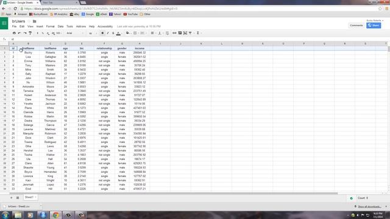Click the horizontal scrollbar of the sheet
390x219 pixels.
coord(174,193)
